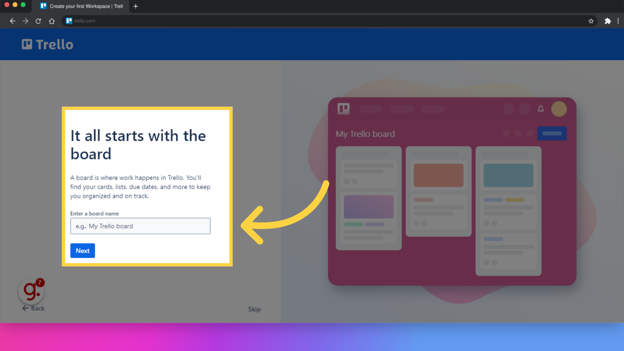Image resolution: width=624 pixels, height=351 pixels.
Task: Click the Trello logo icon in header
Action: (27, 45)
